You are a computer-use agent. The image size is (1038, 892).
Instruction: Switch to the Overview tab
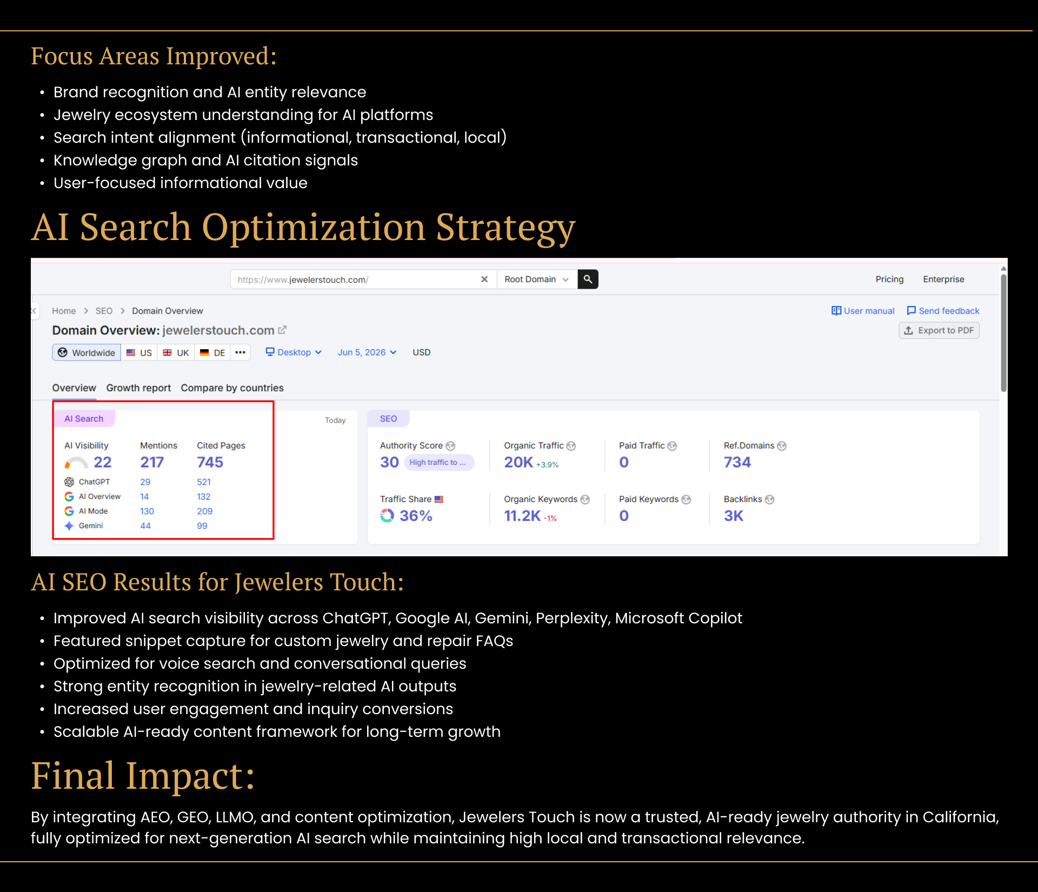point(74,388)
